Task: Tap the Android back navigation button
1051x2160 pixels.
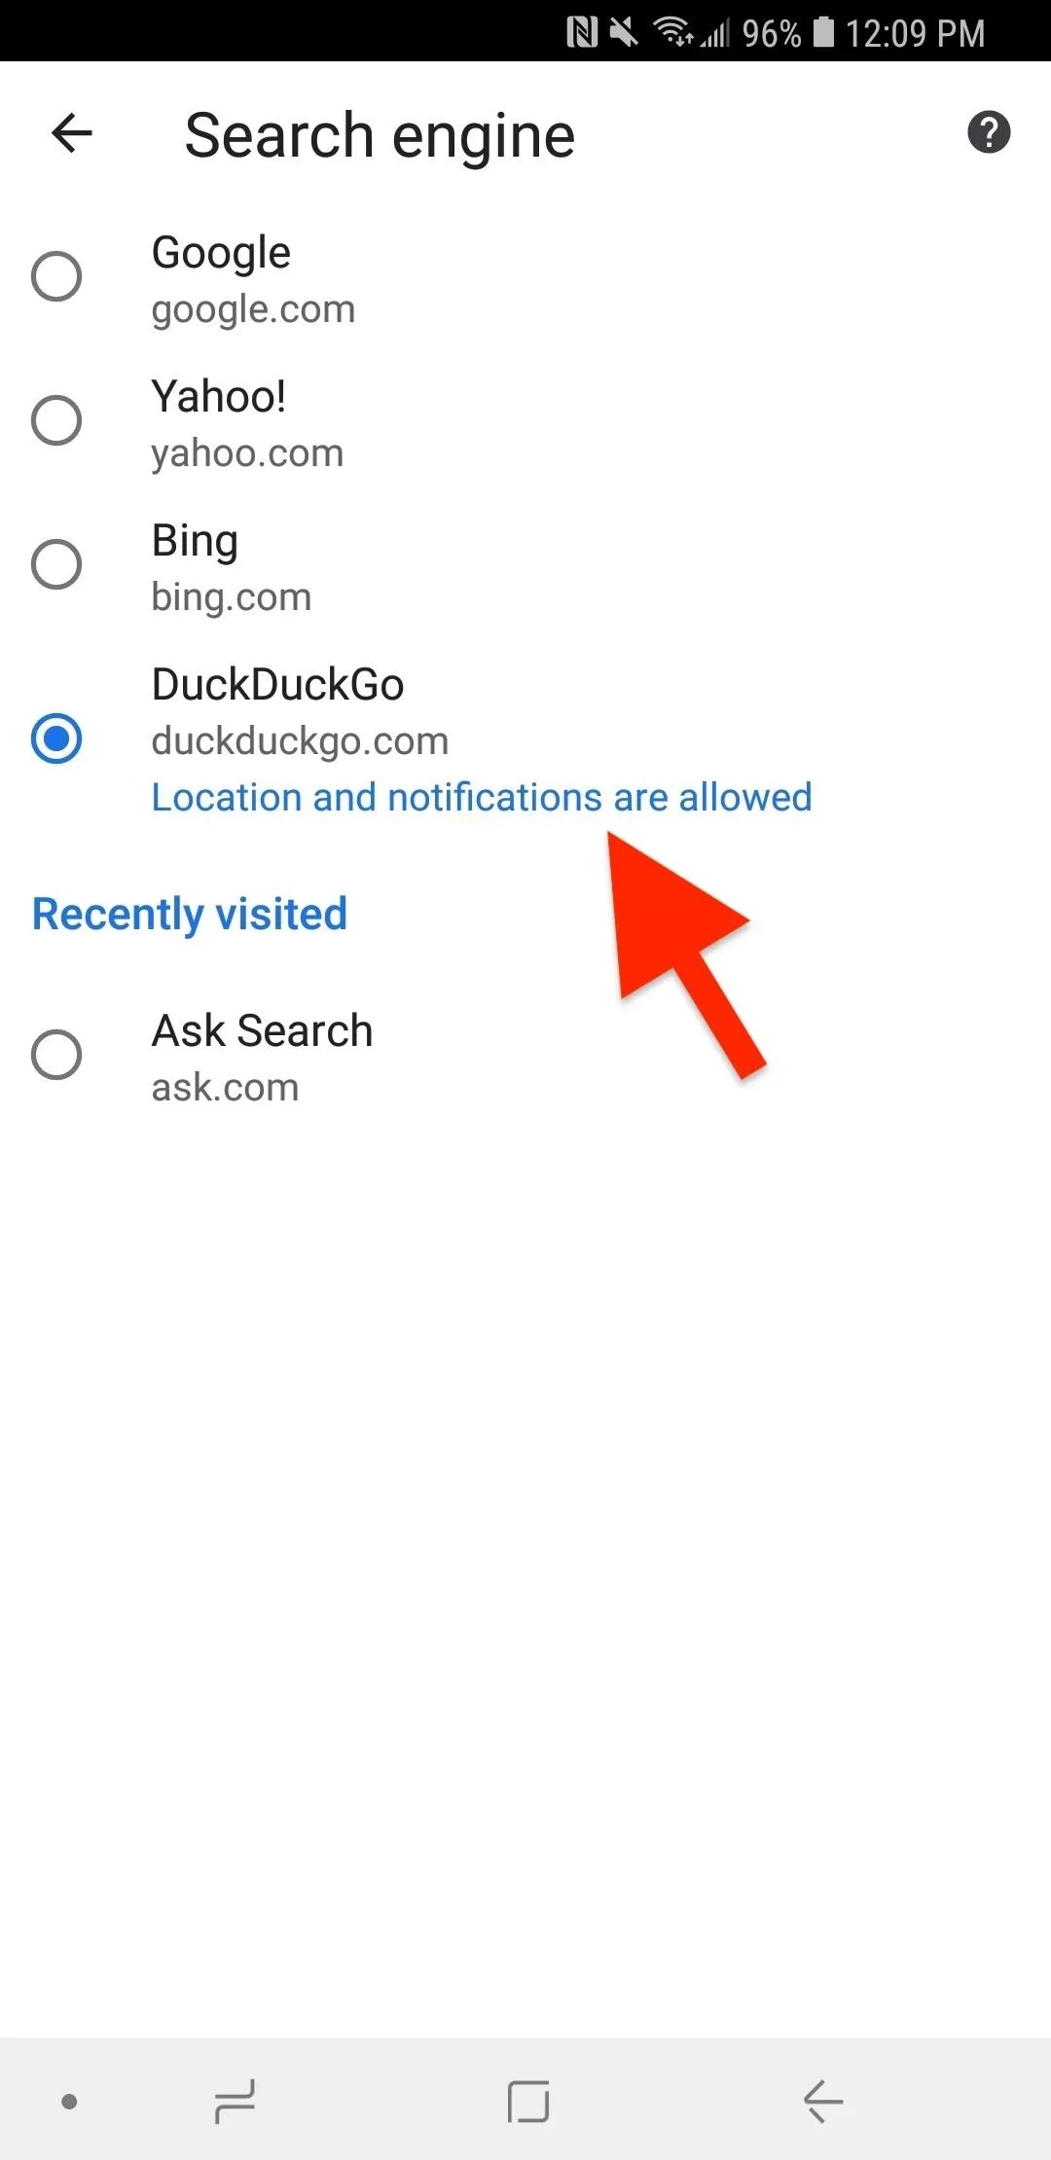Action: point(823,2102)
